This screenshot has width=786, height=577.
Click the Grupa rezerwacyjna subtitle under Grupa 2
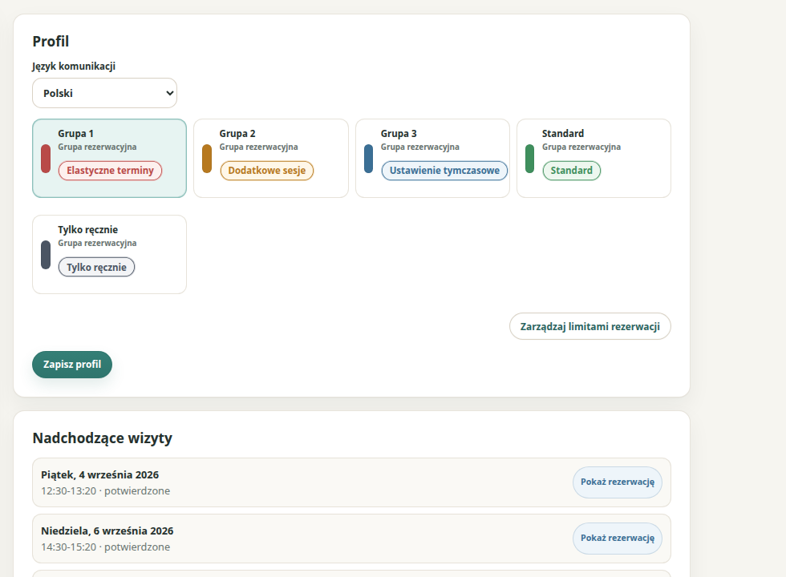[258, 147]
